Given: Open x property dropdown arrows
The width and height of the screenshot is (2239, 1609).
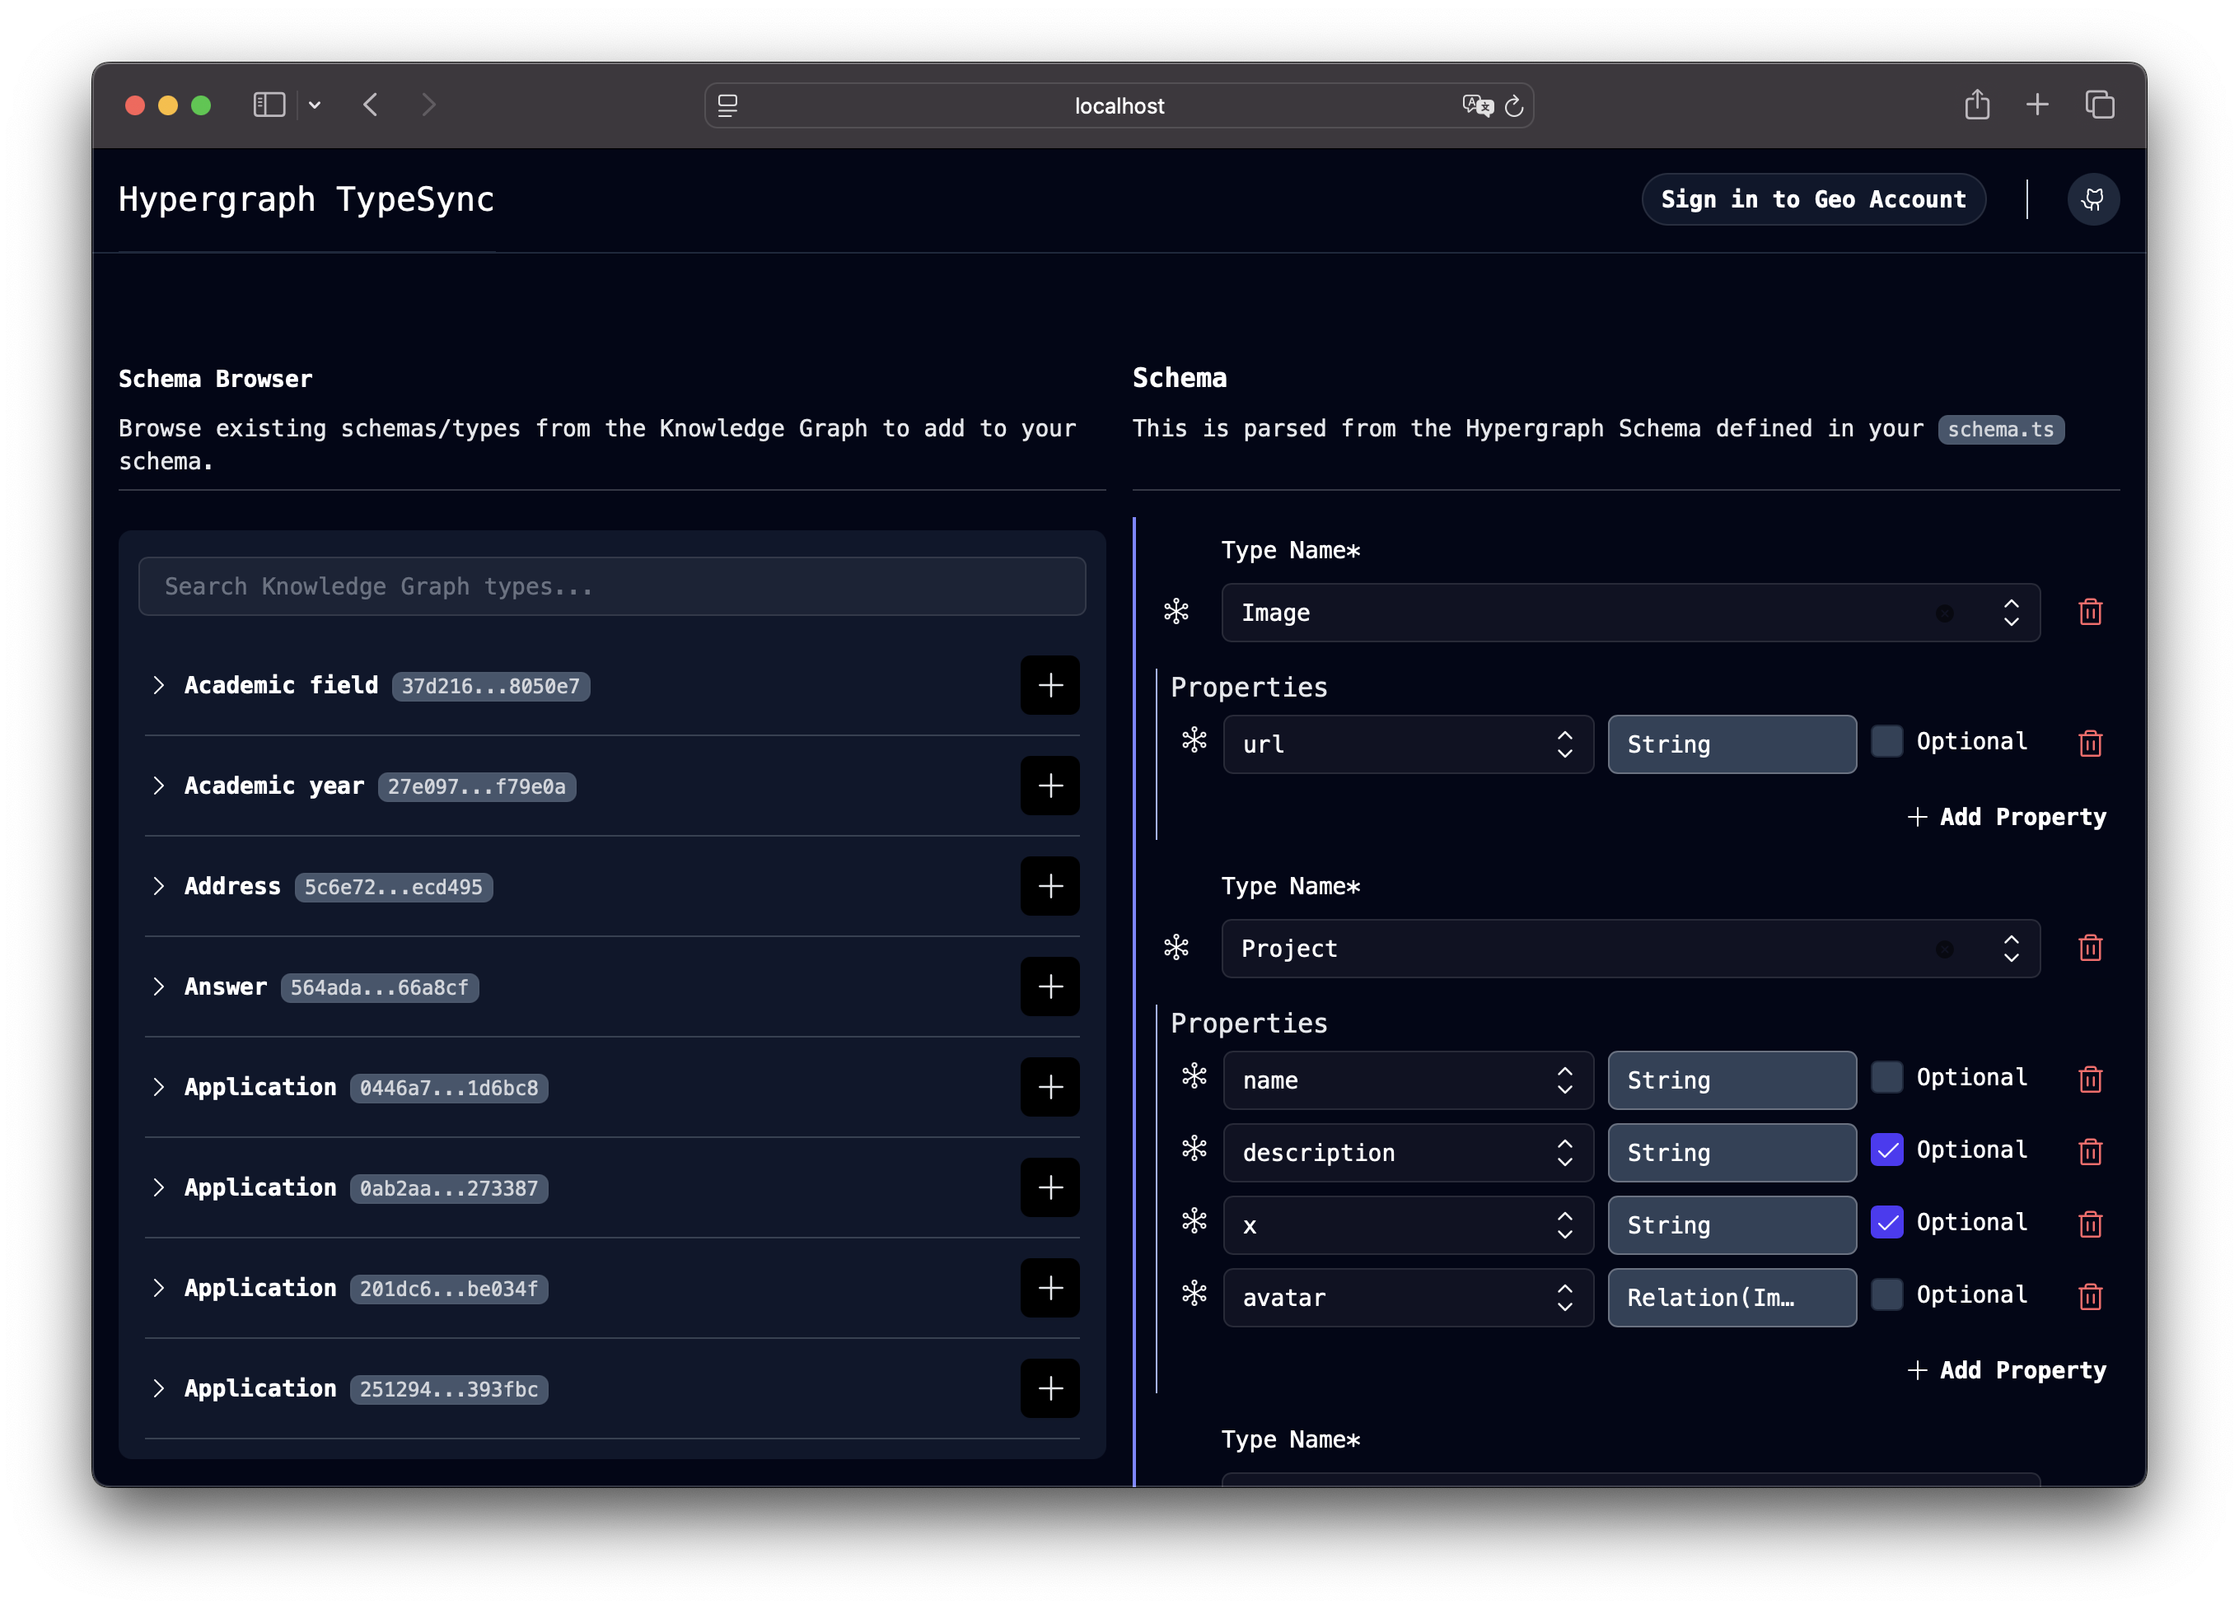Looking at the screenshot, I should (x=1564, y=1226).
